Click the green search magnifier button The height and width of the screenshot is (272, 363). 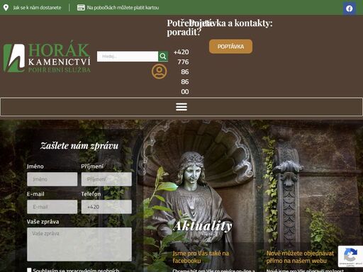point(163,56)
